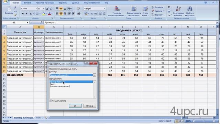Open Форматировать как таблицу gallery
Screen dimensions: 220x124
pyautogui.click(x=134, y=11)
